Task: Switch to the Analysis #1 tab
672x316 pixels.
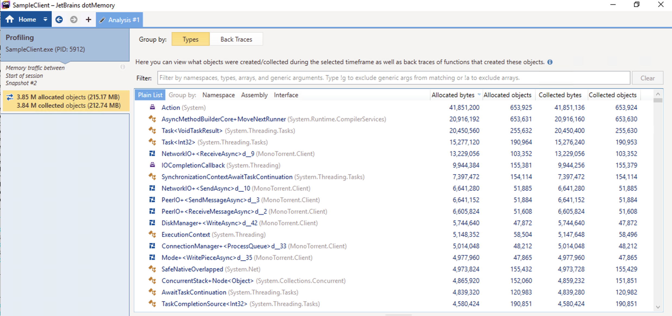Action: coord(120,20)
